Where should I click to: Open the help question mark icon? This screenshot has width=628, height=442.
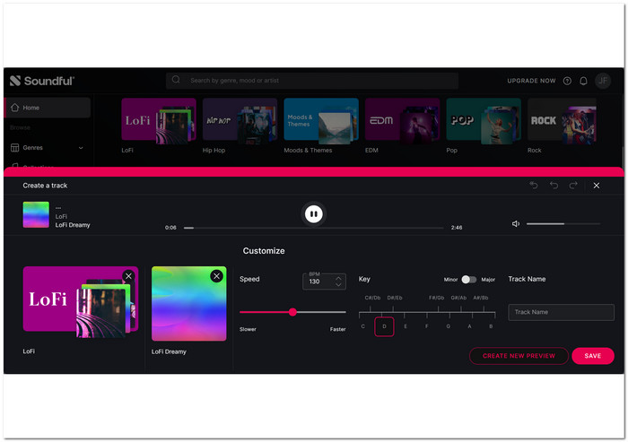point(567,81)
